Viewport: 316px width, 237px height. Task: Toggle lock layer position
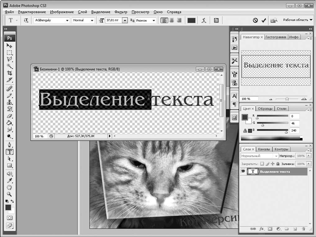click(273, 164)
